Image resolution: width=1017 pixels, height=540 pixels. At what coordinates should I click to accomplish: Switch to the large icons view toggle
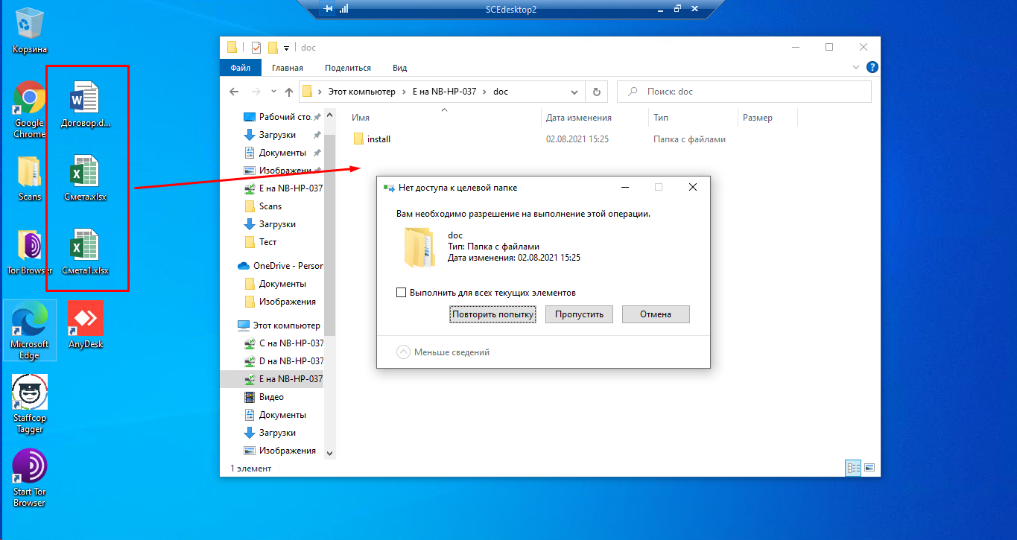point(869,468)
